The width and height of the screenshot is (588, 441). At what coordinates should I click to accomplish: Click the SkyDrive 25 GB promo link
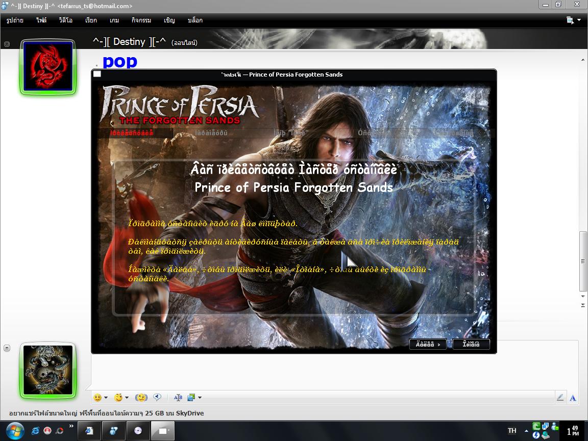(x=107, y=413)
